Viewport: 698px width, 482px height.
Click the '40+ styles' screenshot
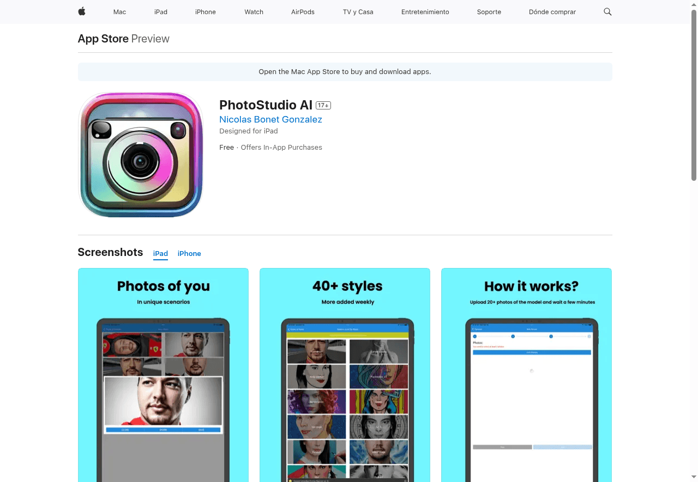click(x=345, y=375)
